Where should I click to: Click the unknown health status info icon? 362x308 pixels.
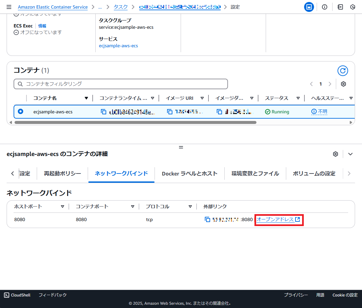(314, 112)
